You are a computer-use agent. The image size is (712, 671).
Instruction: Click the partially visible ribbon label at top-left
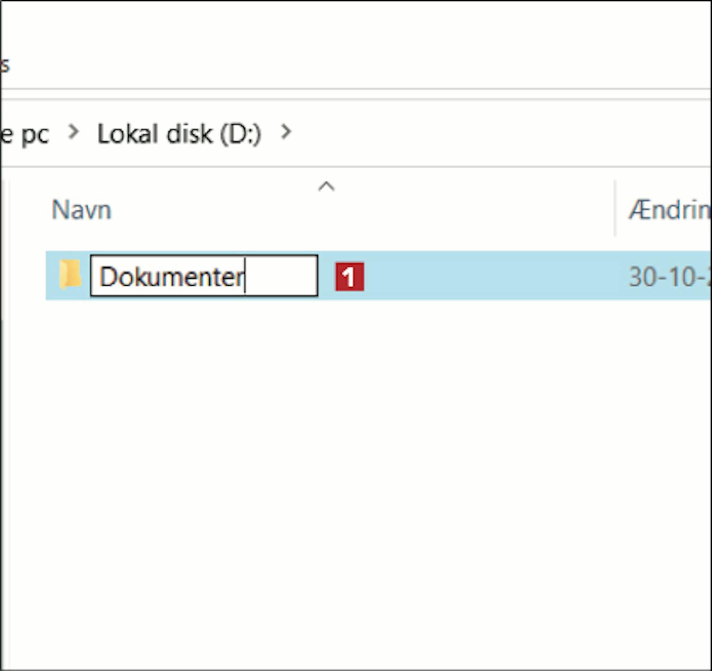(x=5, y=65)
